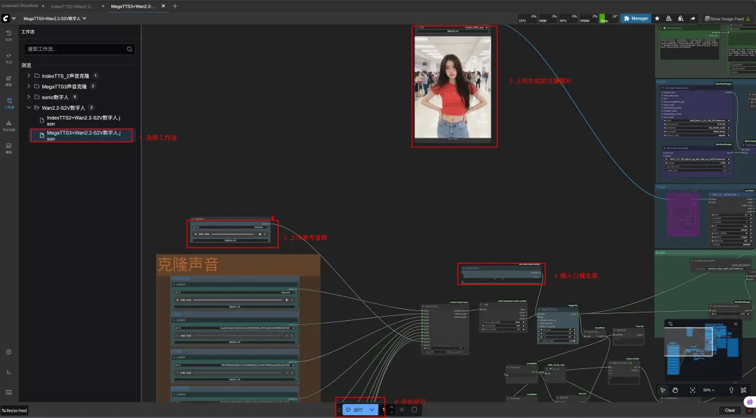The height and width of the screenshot is (418, 756).
Task: Click the stop square icon in run bar
Action: pos(414,410)
